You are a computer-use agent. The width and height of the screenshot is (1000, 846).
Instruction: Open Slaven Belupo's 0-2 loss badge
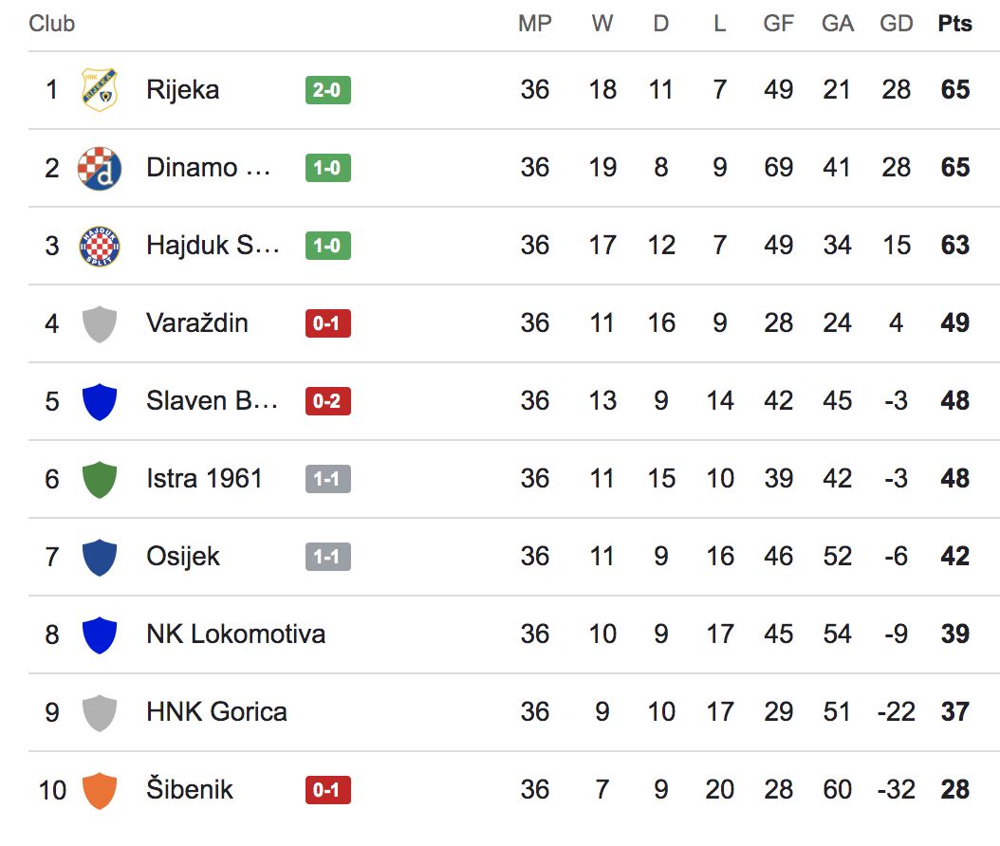pyautogui.click(x=327, y=401)
